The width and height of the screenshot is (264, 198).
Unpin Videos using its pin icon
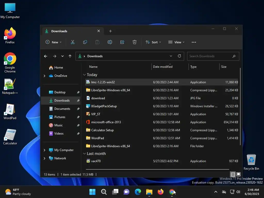point(78,134)
